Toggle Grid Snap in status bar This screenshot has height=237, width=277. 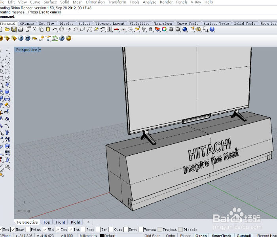click(152, 235)
